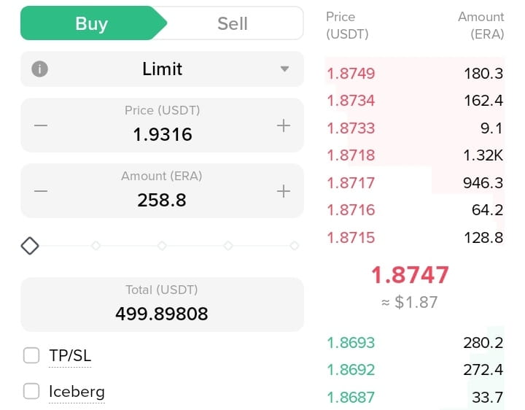Viewport: 525px width, 410px height.
Task: Increase ERA amount with plus icon
Action: 283,191
